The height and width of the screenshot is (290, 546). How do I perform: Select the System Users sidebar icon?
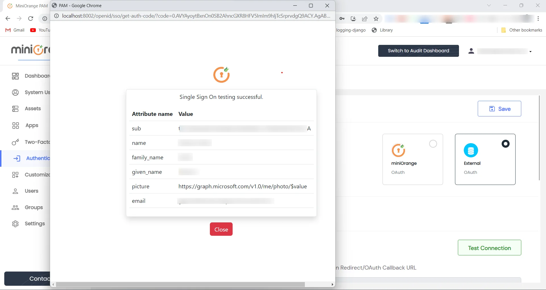tap(15, 92)
